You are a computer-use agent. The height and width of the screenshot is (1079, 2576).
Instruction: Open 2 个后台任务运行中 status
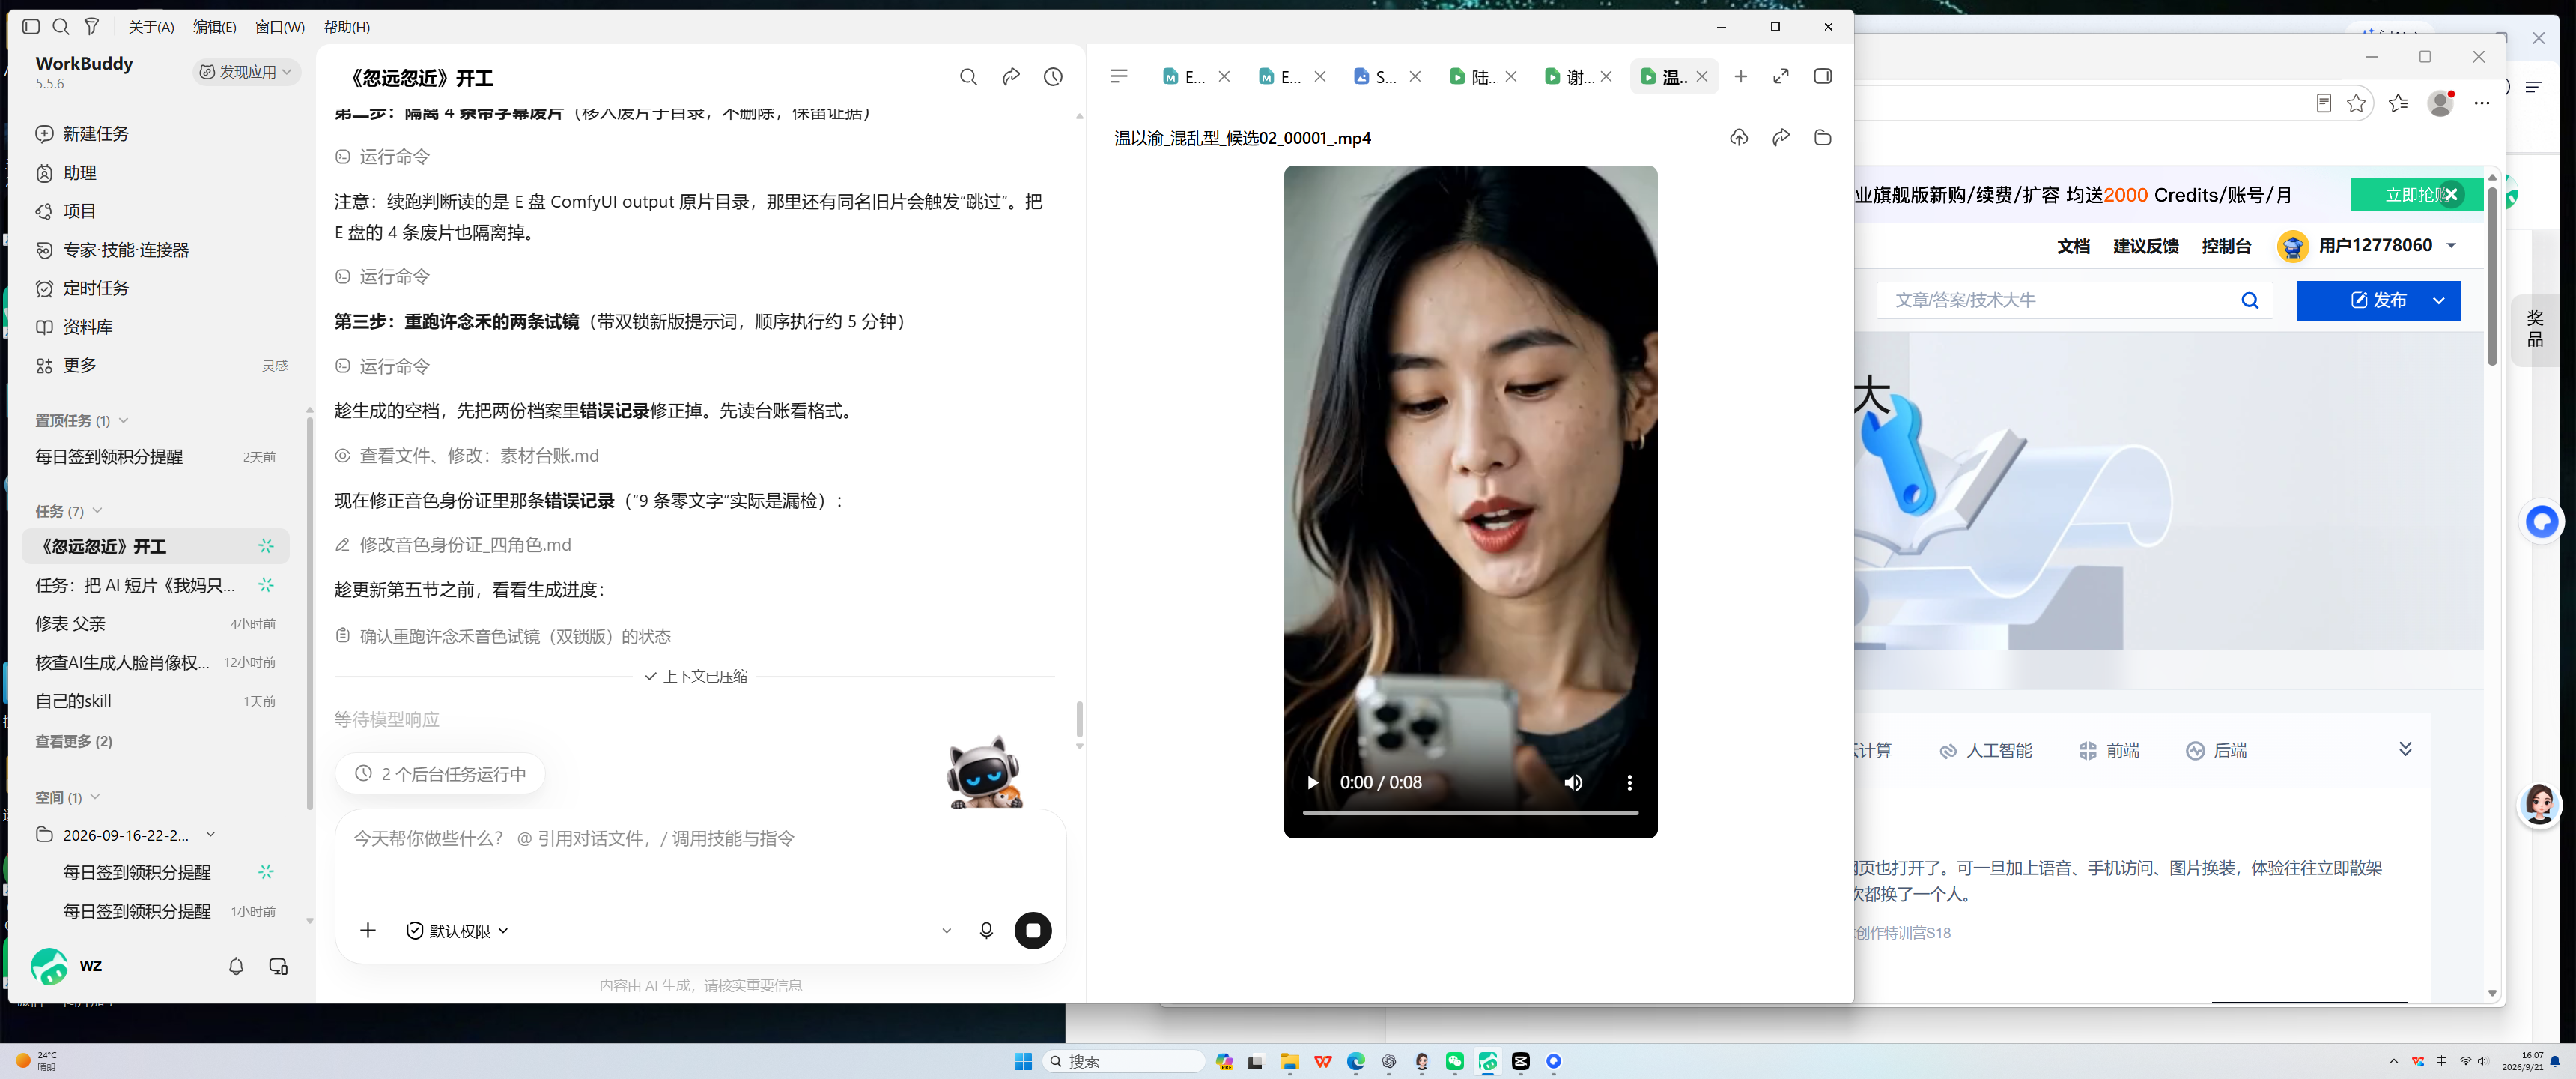click(440, 774)
